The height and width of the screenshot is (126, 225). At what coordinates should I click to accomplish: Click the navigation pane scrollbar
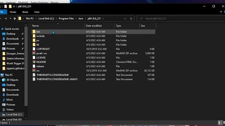[x=26, y=66]
